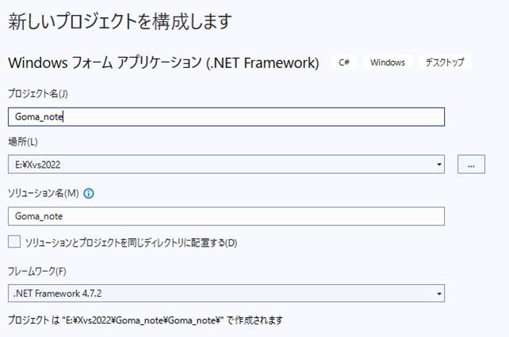Click the プロジェクト名(J) label

[38, 93]
